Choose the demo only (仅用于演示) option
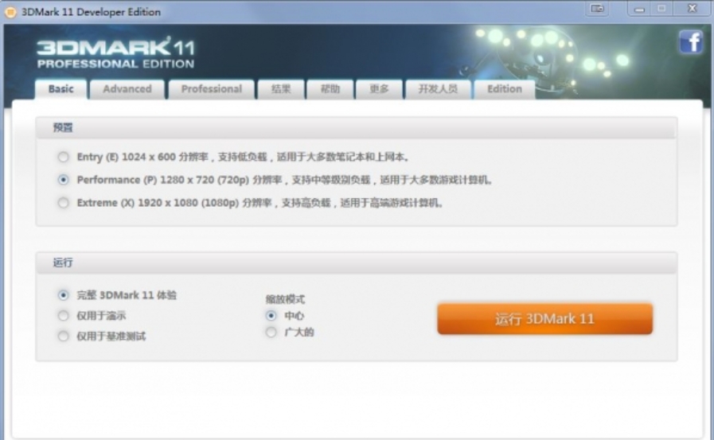 pyautogui.click(x=64, y=315)
